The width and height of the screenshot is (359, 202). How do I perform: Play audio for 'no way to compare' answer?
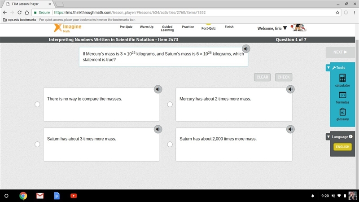158,89
